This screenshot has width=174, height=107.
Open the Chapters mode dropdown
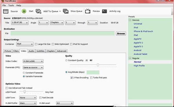[x=57, y=23]
